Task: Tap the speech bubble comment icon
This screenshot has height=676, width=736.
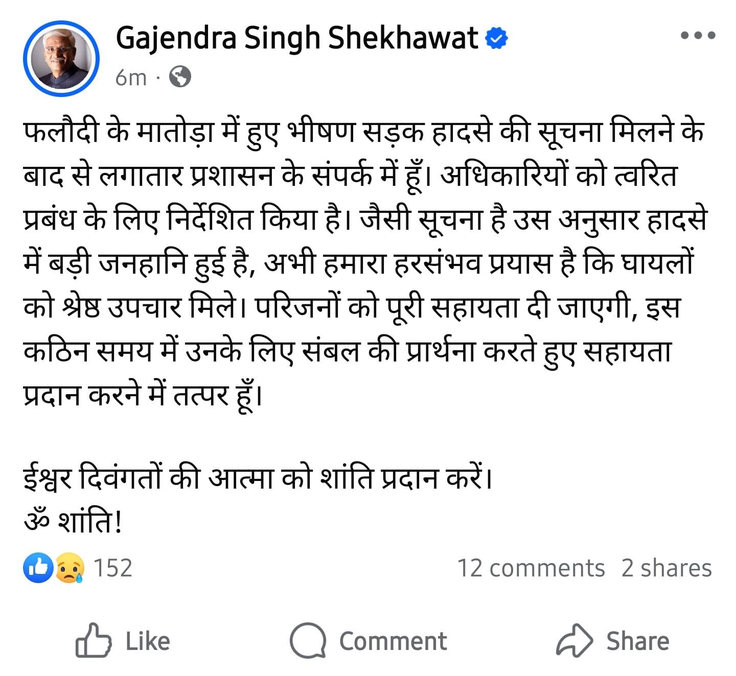Action: point(308,641)
